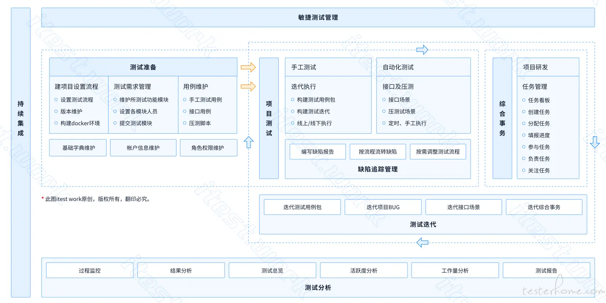Click the 接口及压测 heading
This screenshot has width=606, height=303.
398,86
